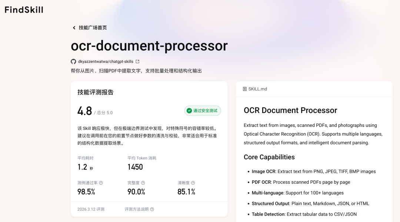Image resolution: width=400 pixels, height=222 pixels.
Task: Click the 技能评测报告 heading
Action: (x=96, y=92)
